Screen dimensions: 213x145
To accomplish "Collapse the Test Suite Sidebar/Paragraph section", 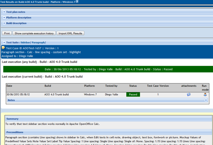I will (x=4, y=42).
